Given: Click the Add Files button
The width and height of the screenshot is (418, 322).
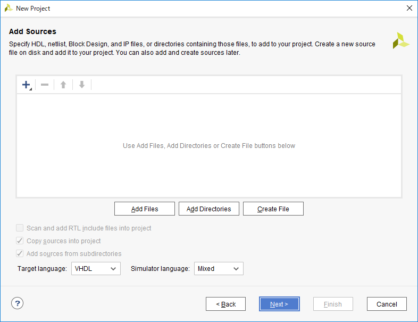Looking at the screenshot, I should (145, 209).
